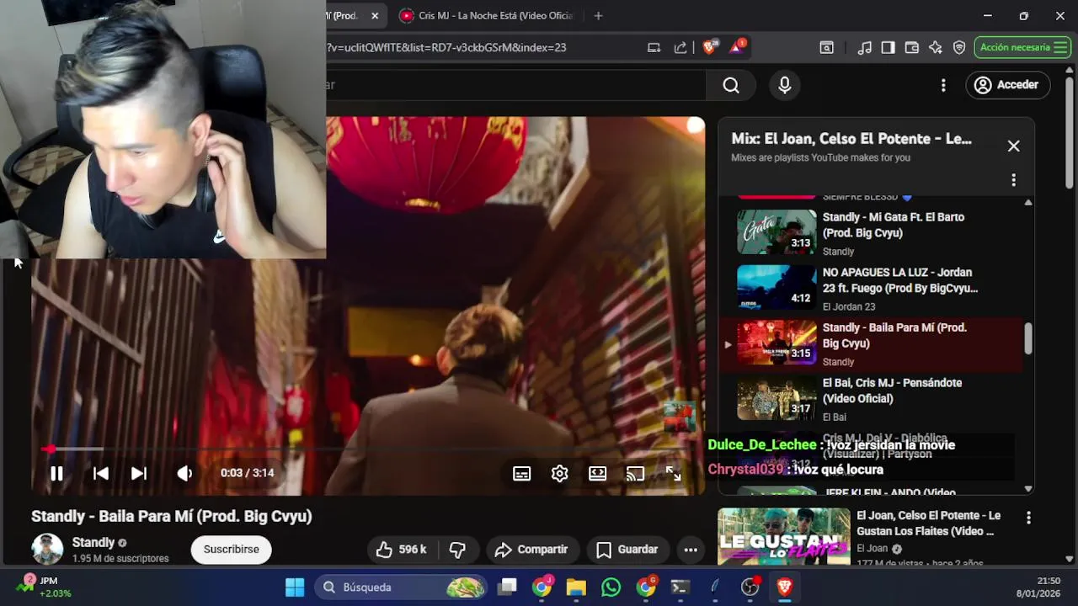Open a new browser tab
1078x606 pixels.
coord(598,15)
